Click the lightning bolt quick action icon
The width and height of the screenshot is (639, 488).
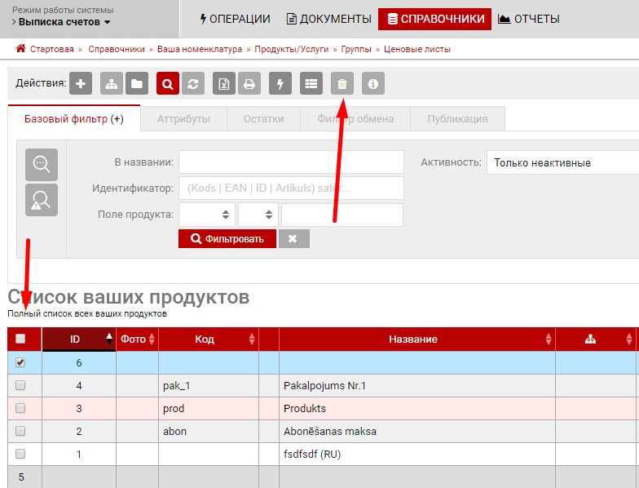coord(280,83)
